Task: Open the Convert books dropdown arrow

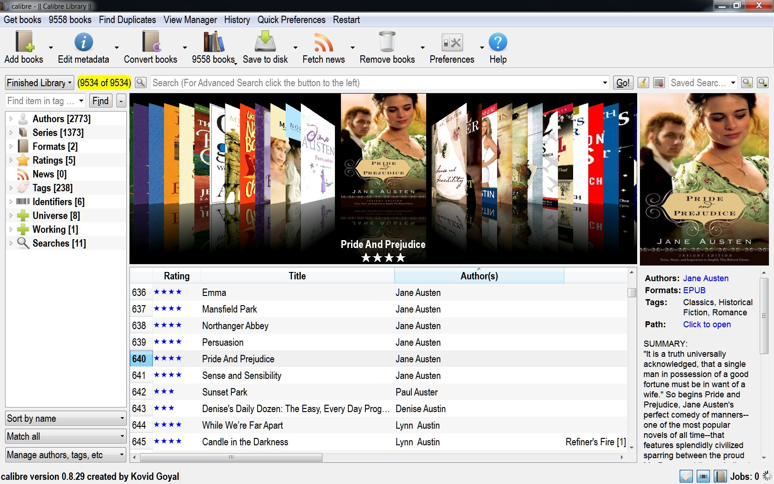Action: [185, 47]
